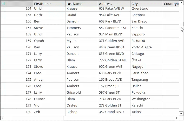The image size is (184, 121).
Task: Click the Porto Alegre city cell
Action: [147, 47]
